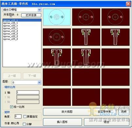Click the X 轴 scale input field
The image size is (132, 128).
pos(28,92)
